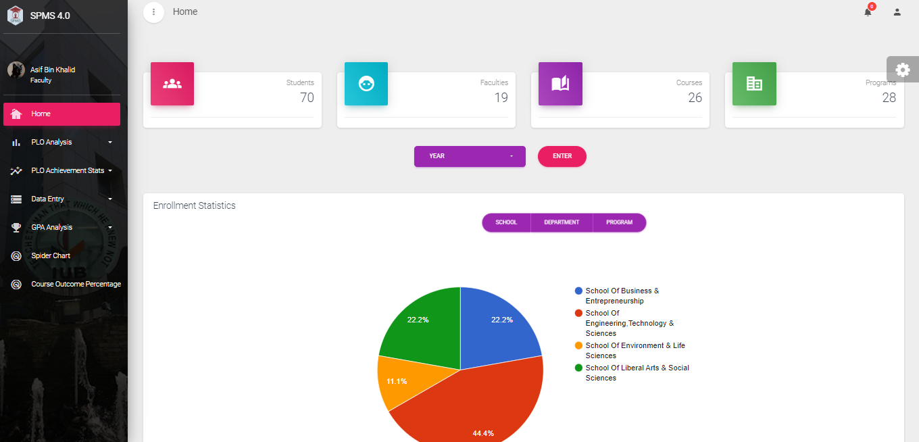Screen dimensions: 919x442
Task: Click the pink Students card icon
Action: click(x=172, y=84)
